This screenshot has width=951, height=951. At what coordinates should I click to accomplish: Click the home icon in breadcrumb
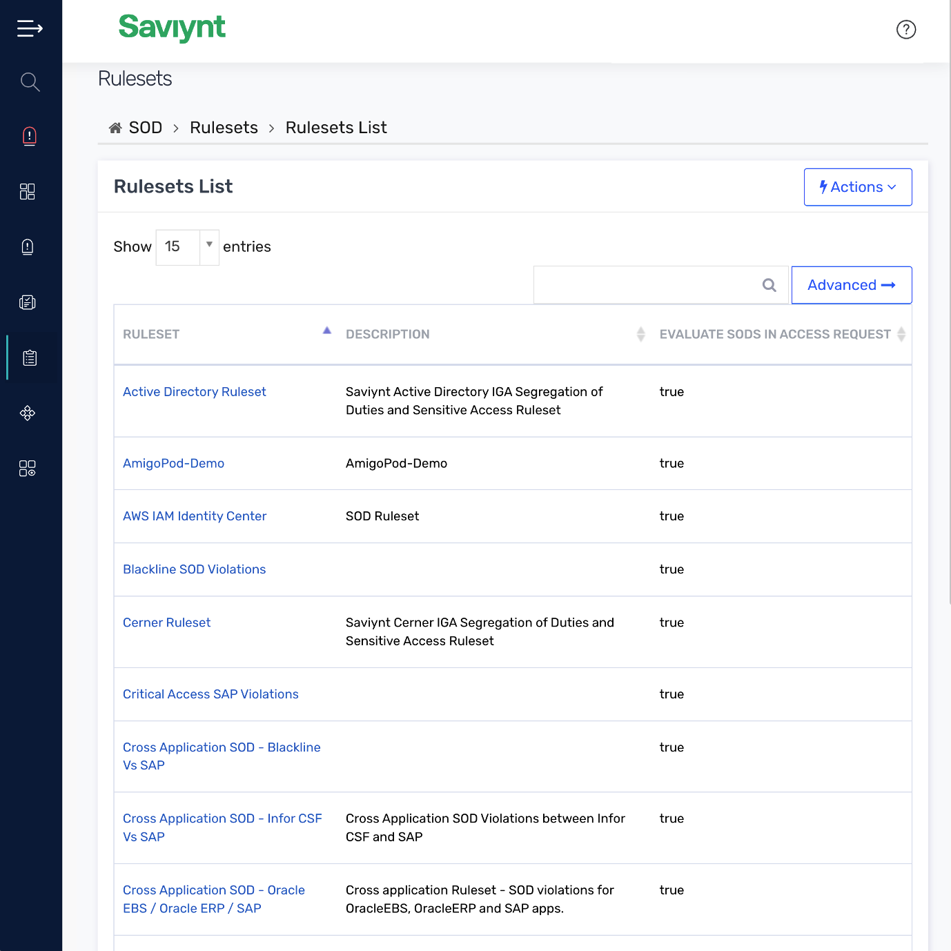[115, 128]
